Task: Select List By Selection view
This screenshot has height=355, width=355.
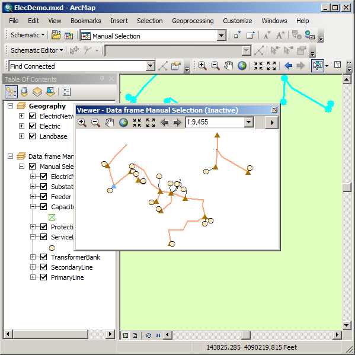Action: point(50,92)
